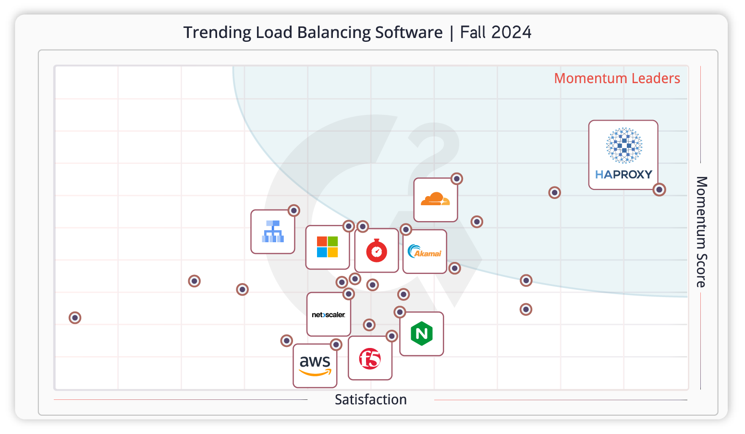Select the red F5 logo tile

pyautogui.click(x=370, y=358)
